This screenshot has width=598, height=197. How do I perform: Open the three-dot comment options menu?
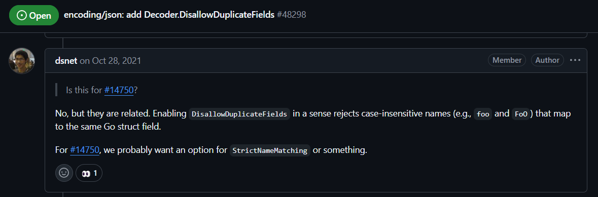click(x=575, y=60)
